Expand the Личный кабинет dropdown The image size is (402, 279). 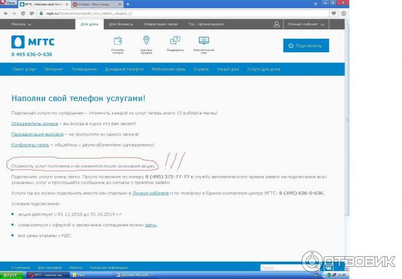306,24
